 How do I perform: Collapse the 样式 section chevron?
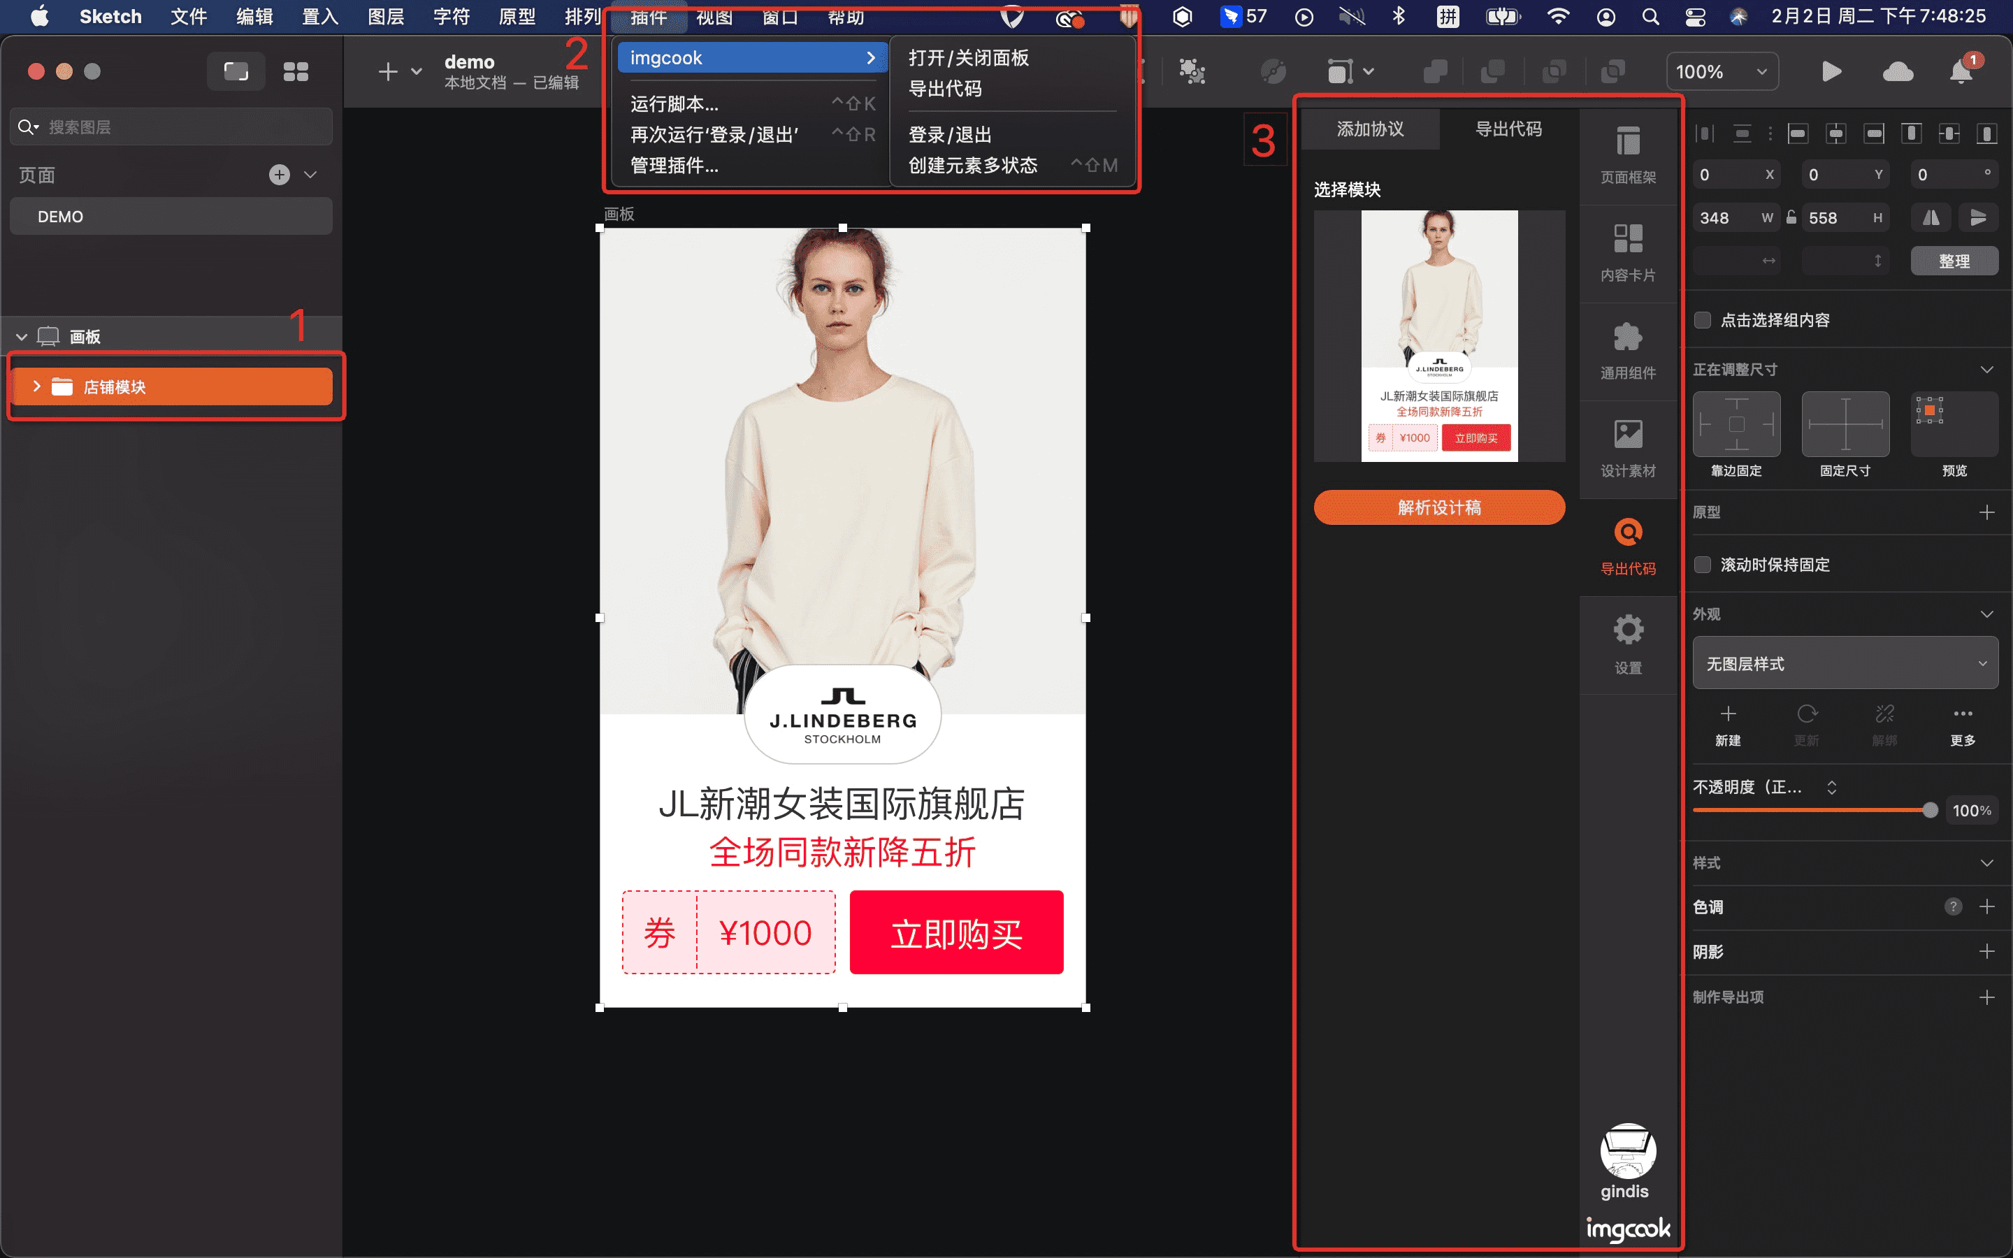(1986, 863)
